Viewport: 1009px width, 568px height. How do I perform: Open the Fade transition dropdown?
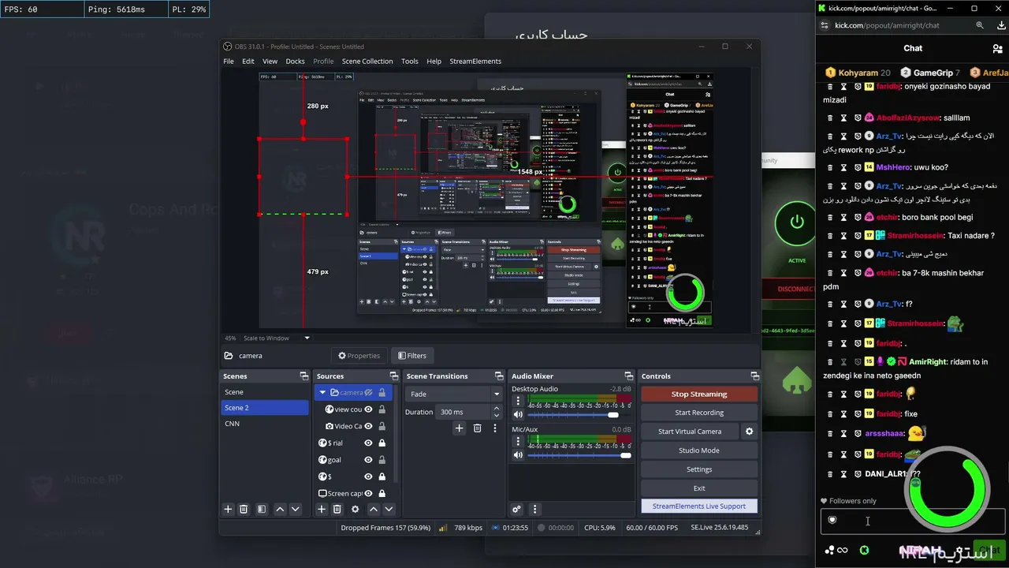[x=454, y=394]
